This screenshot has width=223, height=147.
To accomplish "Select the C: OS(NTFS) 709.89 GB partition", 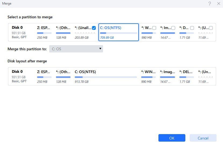I will pos(119,32).
